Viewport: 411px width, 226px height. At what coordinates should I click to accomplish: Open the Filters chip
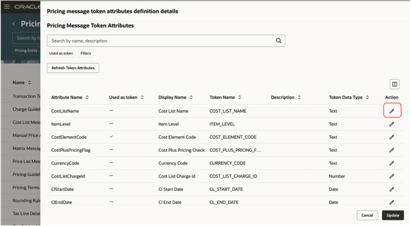[x=86, y=53]
